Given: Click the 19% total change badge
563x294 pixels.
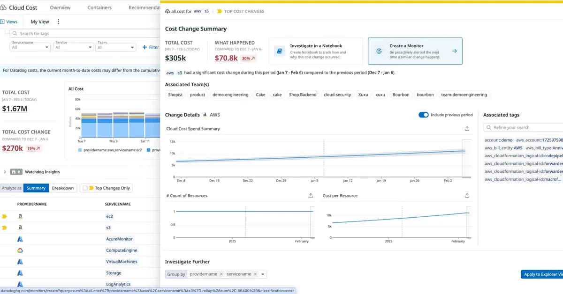Looking at the screenshot, I should coord(34,148).
